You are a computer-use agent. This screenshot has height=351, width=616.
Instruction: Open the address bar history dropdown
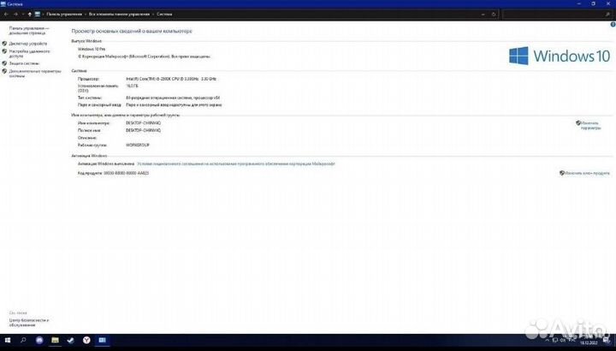pyautogui.click(x=483, y=15)
